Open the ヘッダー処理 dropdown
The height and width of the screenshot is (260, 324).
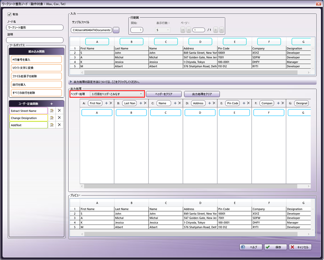(x=117, y=94)
